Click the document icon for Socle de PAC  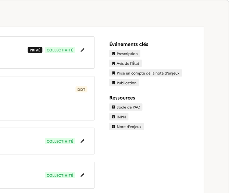point(114,107)
